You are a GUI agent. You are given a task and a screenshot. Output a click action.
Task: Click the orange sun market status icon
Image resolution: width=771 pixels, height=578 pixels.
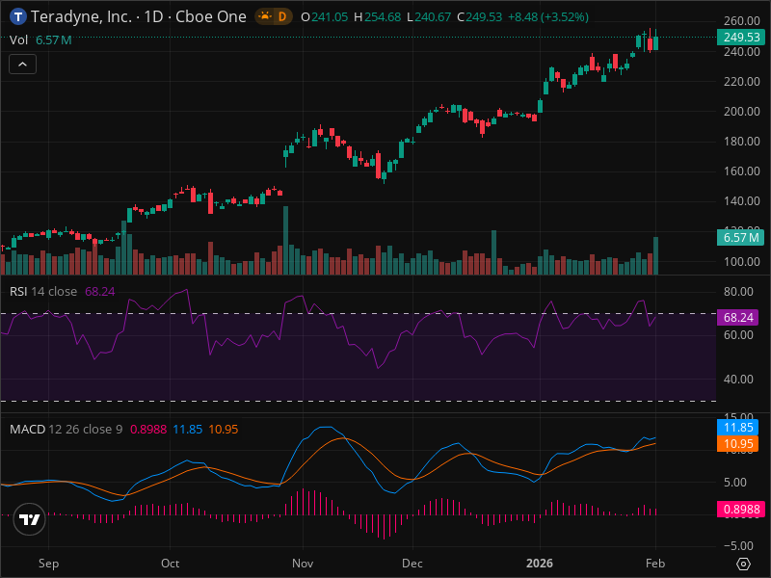pyautogui.click(x=265, y=17)
